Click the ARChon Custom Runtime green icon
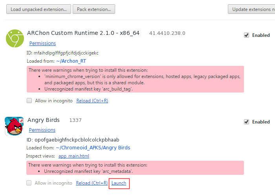275x196 pixels. click(15, 38)
